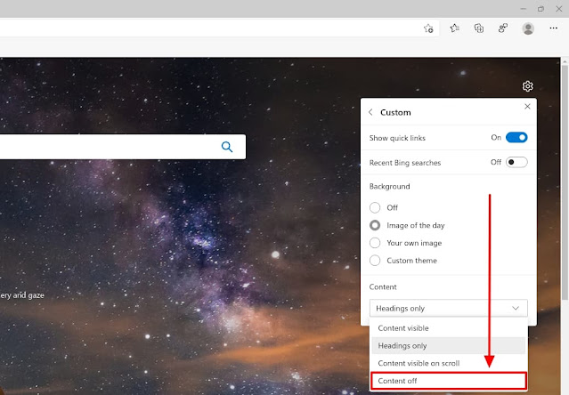Select Background Off radio button
569x395 pixels.
(375, 207)
